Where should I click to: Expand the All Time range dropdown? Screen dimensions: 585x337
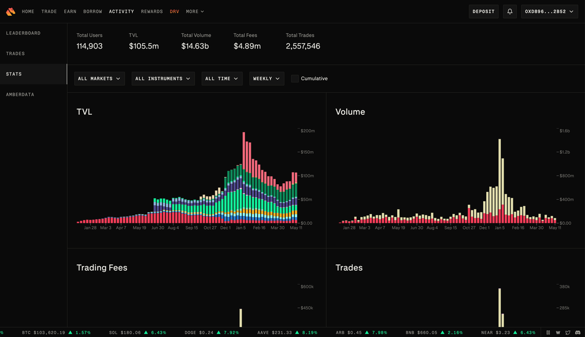[222, 78]
